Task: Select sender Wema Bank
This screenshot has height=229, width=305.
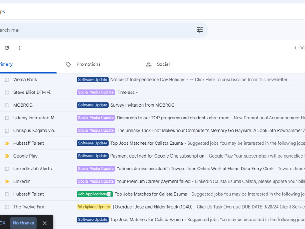Action: coord(25,80)
